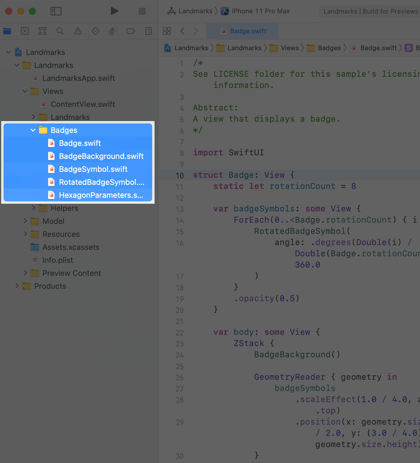Select BadgeSymbol.swift file
The image size is (420, 463).
(x=78, y=169)
